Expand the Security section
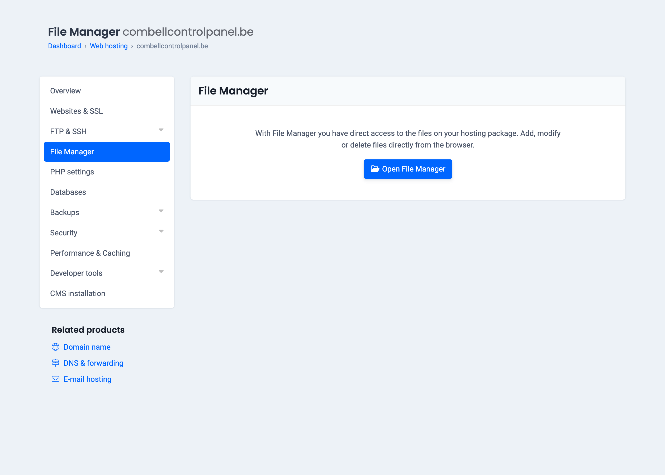 coord(161,231)
